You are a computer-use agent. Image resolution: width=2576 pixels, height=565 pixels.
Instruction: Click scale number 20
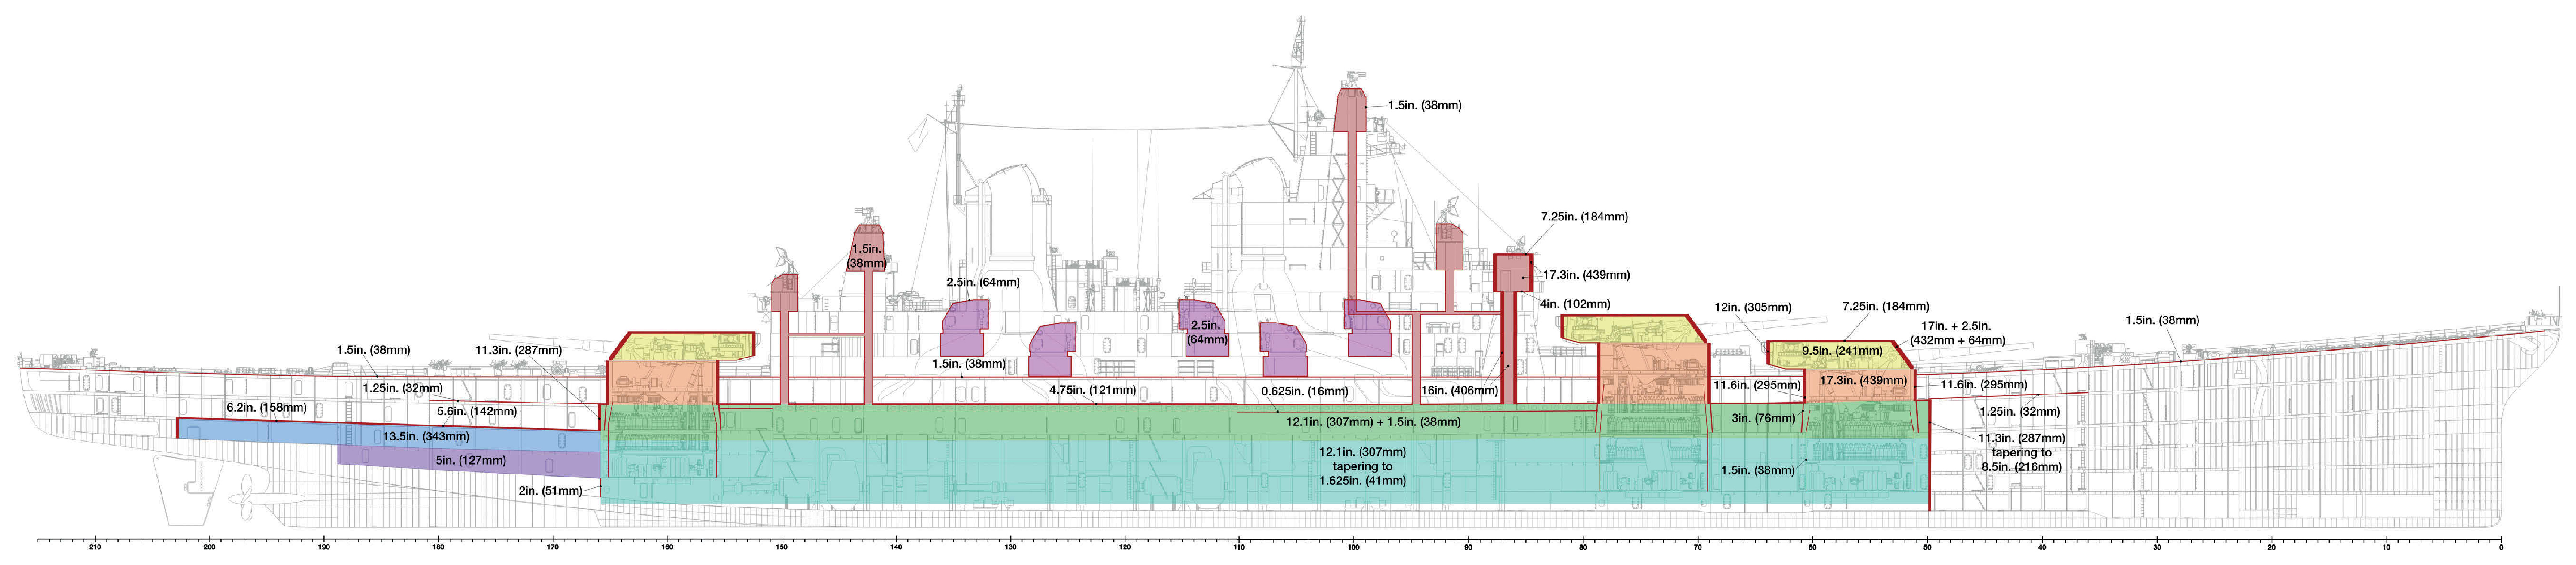pyautogui.click(x=2271, y=547)
